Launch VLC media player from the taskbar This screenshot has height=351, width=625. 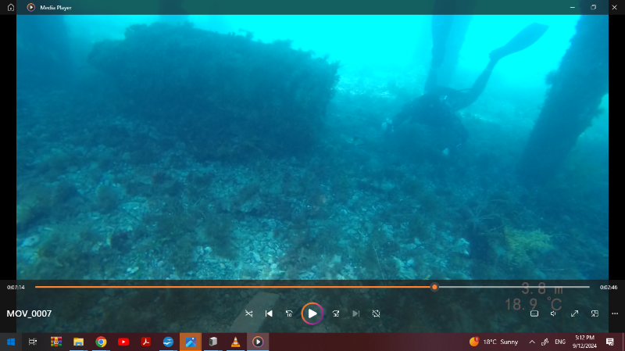click(x=235, y=342)
